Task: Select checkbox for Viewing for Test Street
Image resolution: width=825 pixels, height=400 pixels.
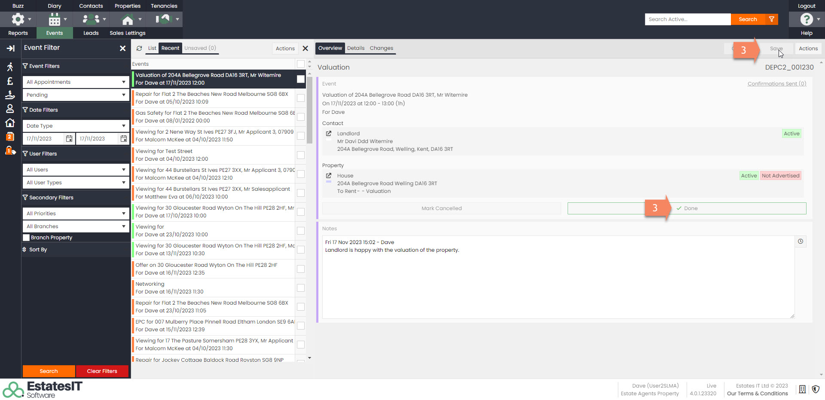Action: (301, 155)
